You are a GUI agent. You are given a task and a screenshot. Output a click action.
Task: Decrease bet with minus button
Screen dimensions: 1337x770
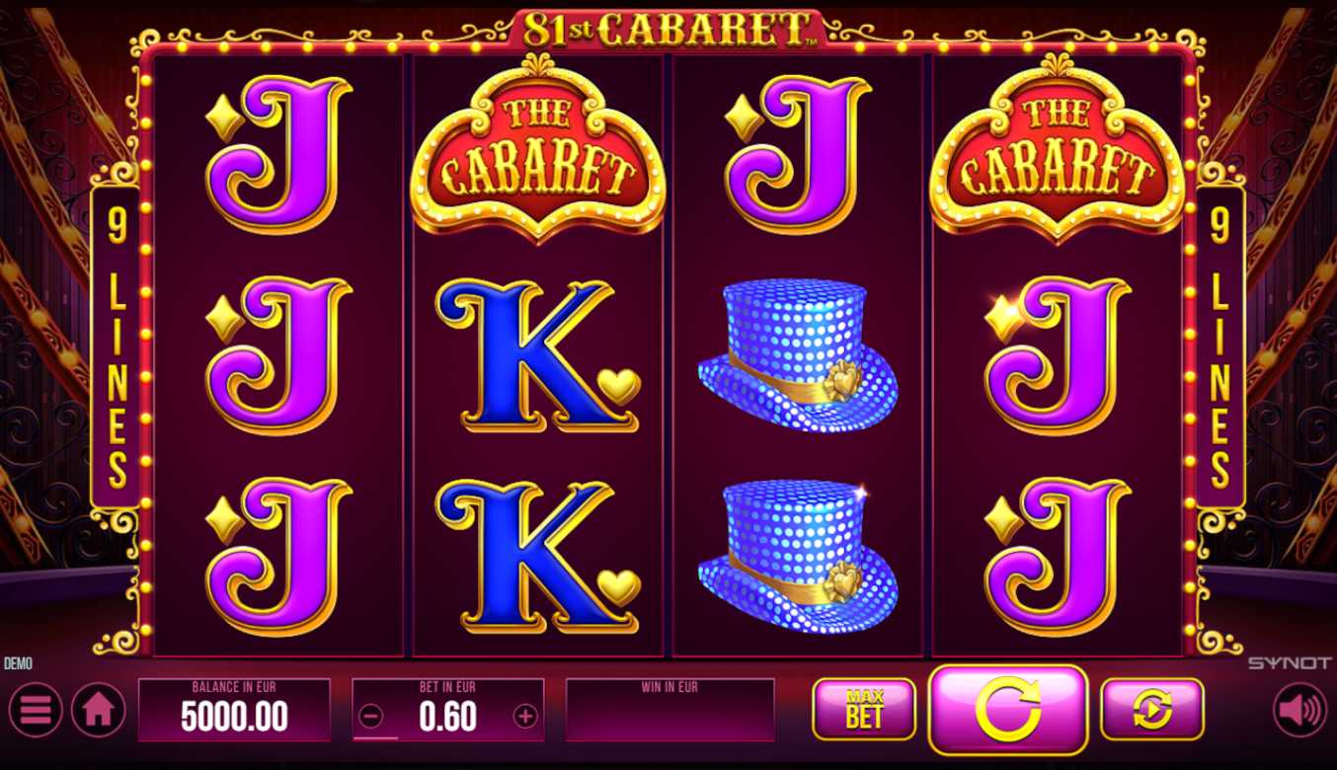coord(371,717)
